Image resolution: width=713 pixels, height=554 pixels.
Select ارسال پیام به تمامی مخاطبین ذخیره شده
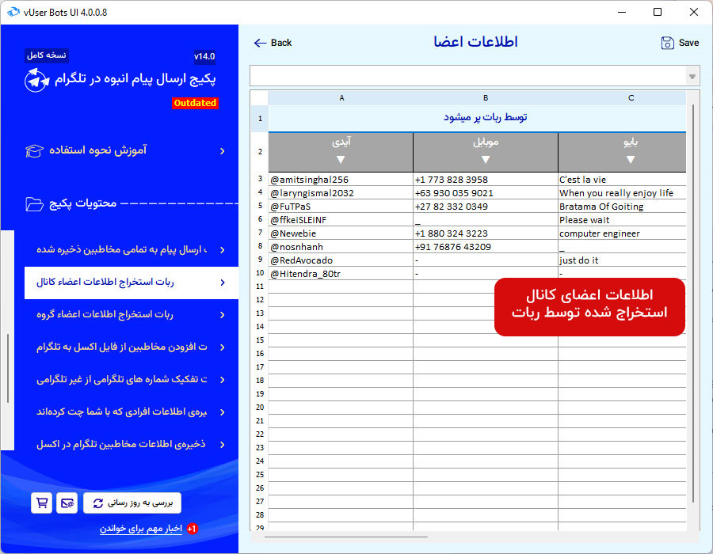tap(132, 250)
